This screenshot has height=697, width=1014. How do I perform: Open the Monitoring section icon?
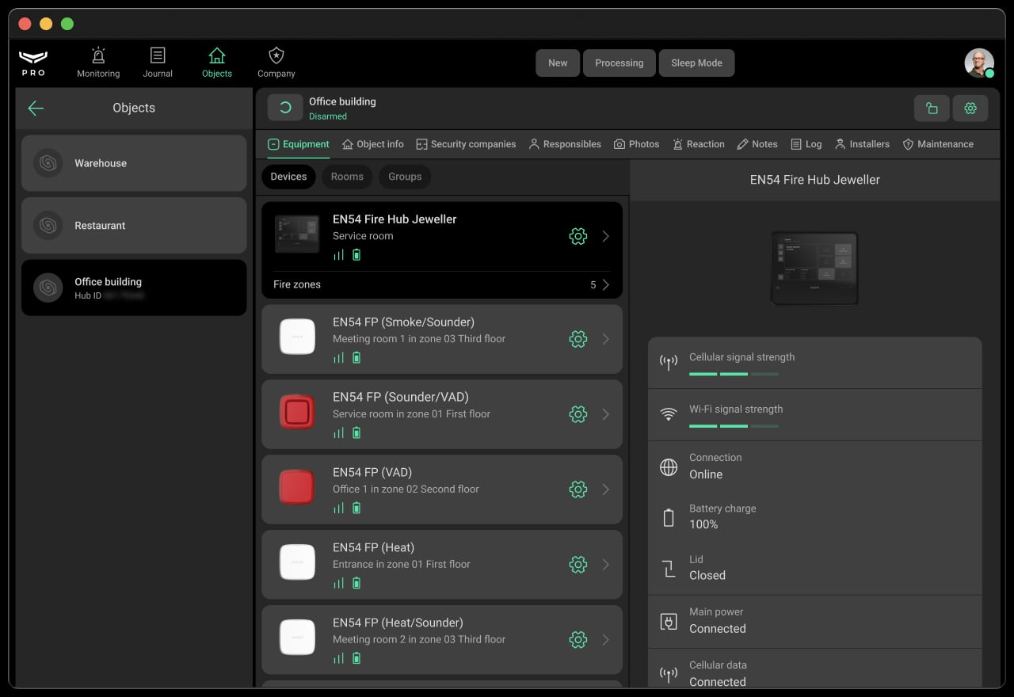(98, 56)
